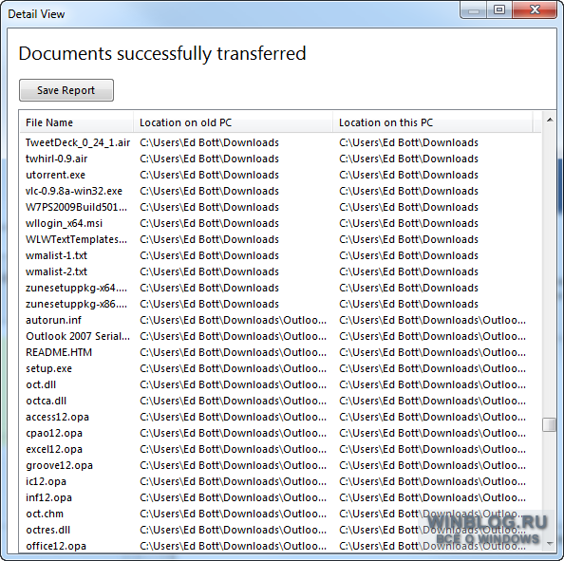Select the access12.opa row
This screenshot has height=561, width=564.
(280, 417)
